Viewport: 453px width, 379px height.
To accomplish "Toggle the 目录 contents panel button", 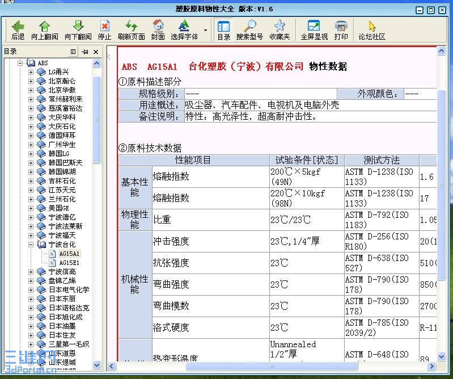I will 223,30.
